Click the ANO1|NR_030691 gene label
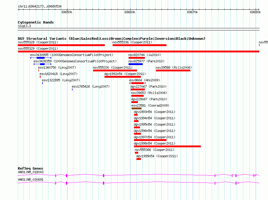This screenshot has width=268, height=200. (x=31, y=180)
